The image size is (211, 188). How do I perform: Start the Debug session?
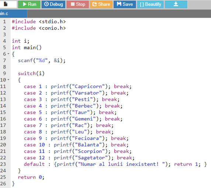(53, 4)
